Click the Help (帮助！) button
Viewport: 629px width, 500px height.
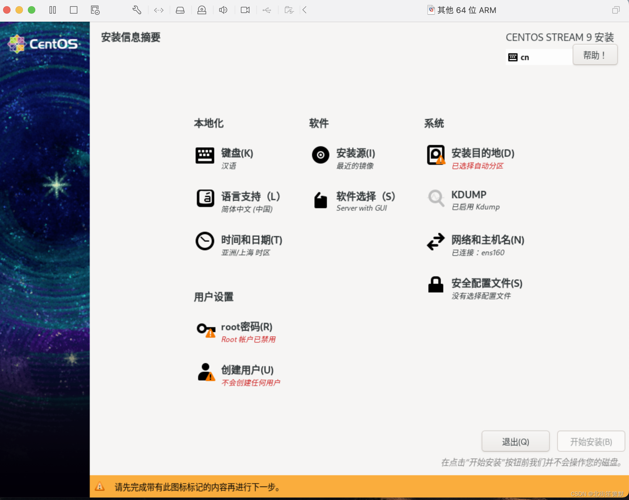595,55
